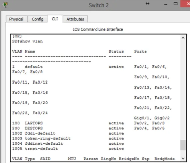Image resolution: width=190 pixels, height=163 pixels.
Task: Select the CLI tab
Action: 55,19
